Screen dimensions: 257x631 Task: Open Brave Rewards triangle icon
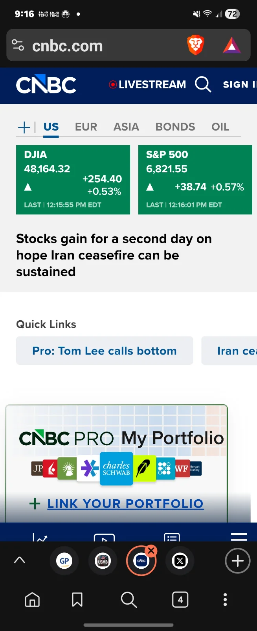[232, 45]
